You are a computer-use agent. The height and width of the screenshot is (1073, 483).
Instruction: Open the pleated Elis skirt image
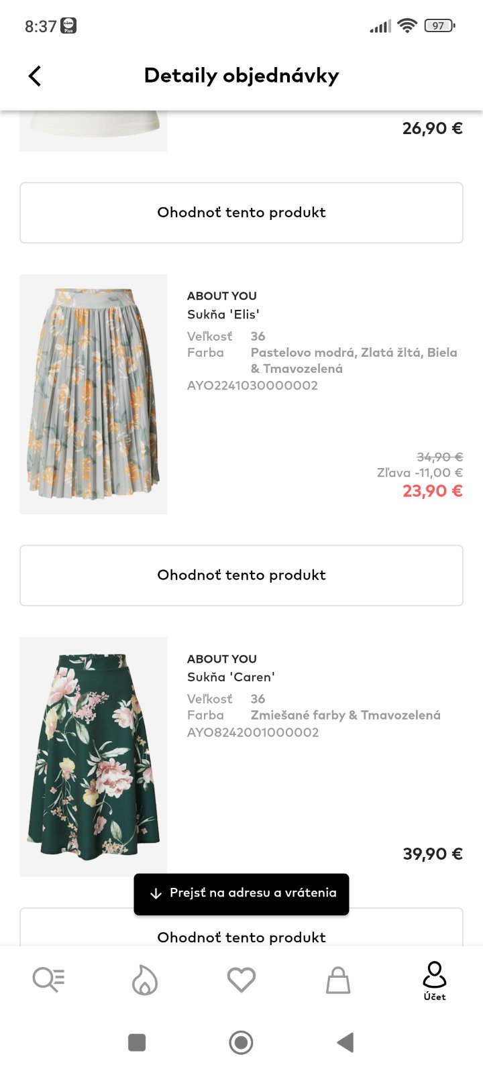tap(93, 394)
